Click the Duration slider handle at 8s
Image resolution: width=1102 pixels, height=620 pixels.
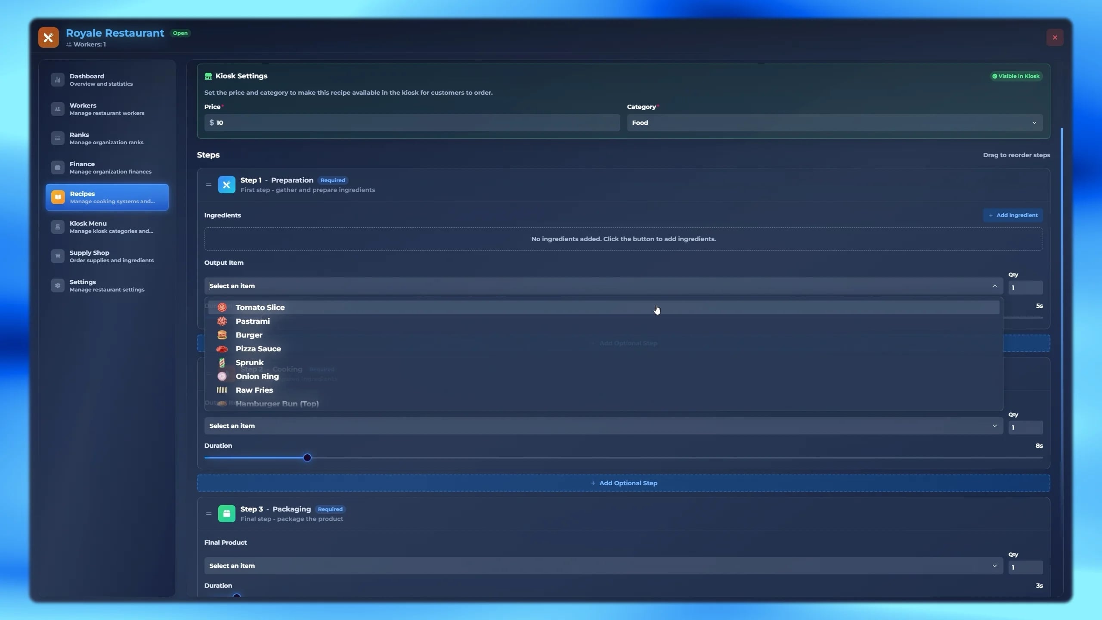point(306,458)
